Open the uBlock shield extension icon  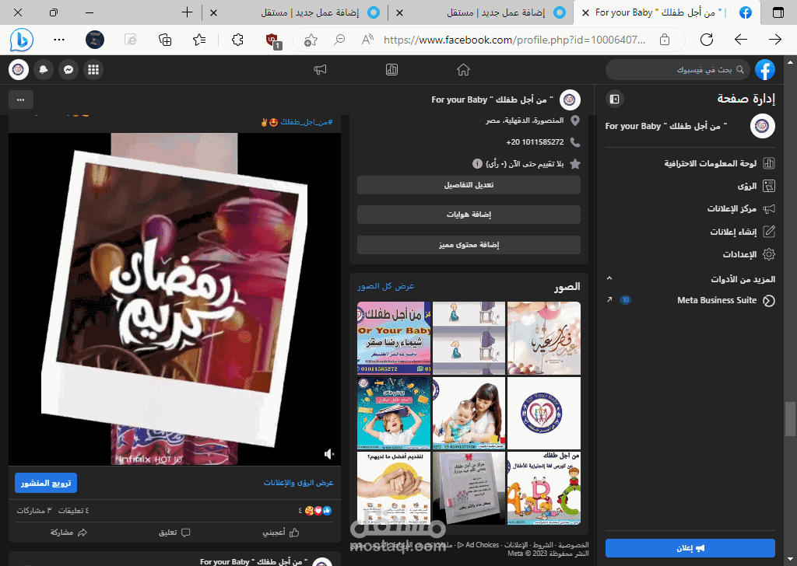pyautogui.click(x=273, y=40)
